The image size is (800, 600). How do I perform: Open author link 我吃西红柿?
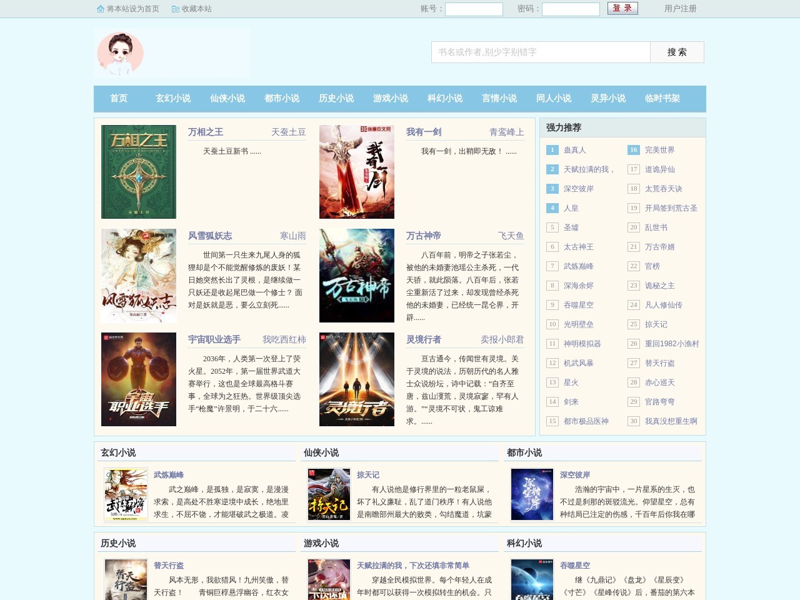(x=284, y=339)
